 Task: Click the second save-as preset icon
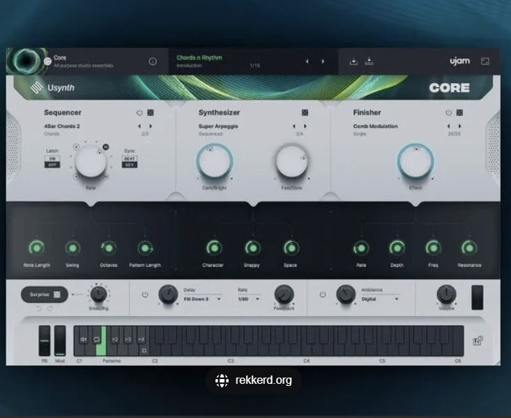(369, 61)
